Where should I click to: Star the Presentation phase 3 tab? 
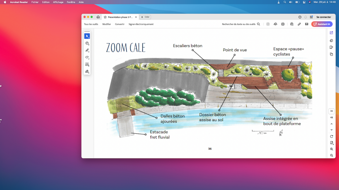(x=105, y=17)
